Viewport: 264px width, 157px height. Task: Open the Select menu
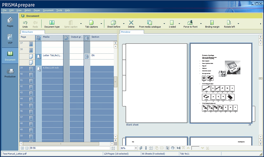(27, 10)
